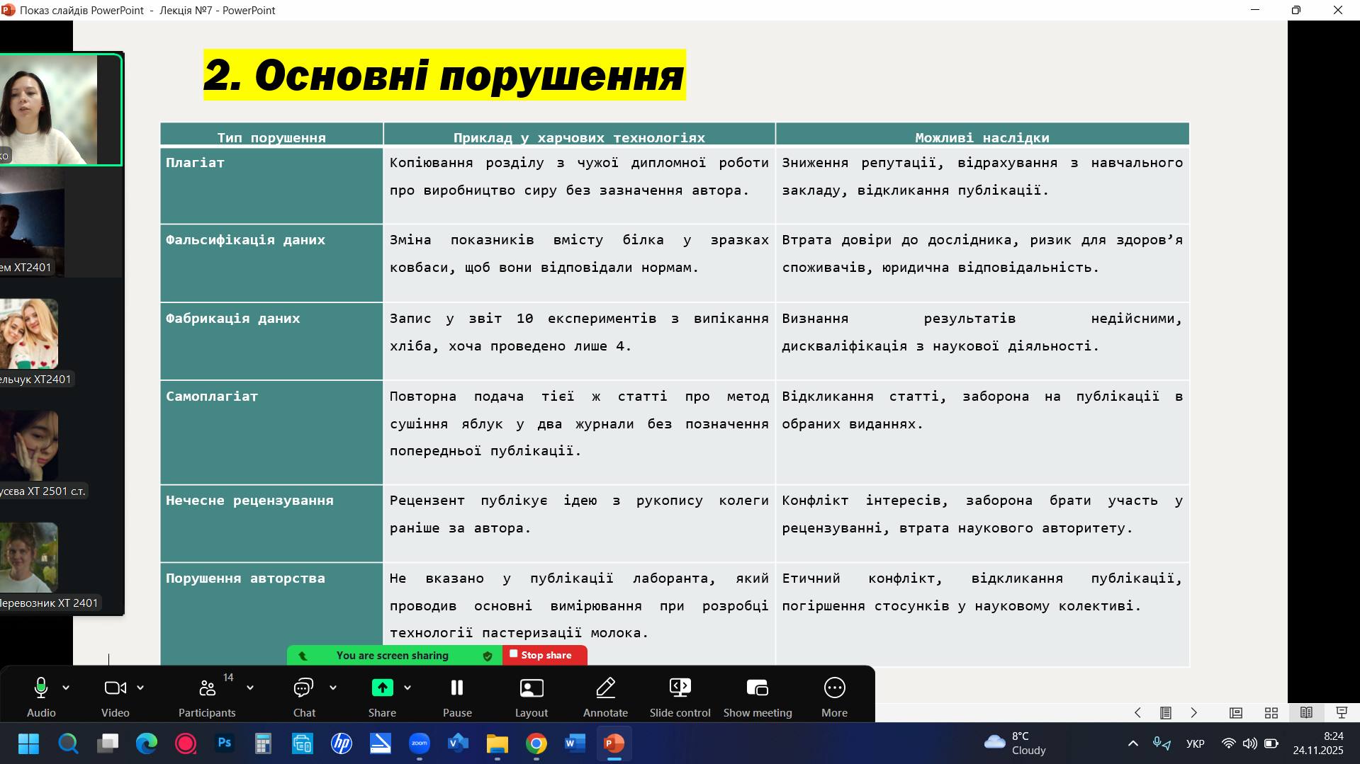Expand the Video options arrow

(x=140, y=688)
